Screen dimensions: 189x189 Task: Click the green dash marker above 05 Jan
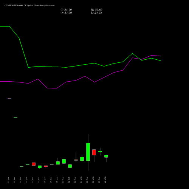[x=15, y=117]
